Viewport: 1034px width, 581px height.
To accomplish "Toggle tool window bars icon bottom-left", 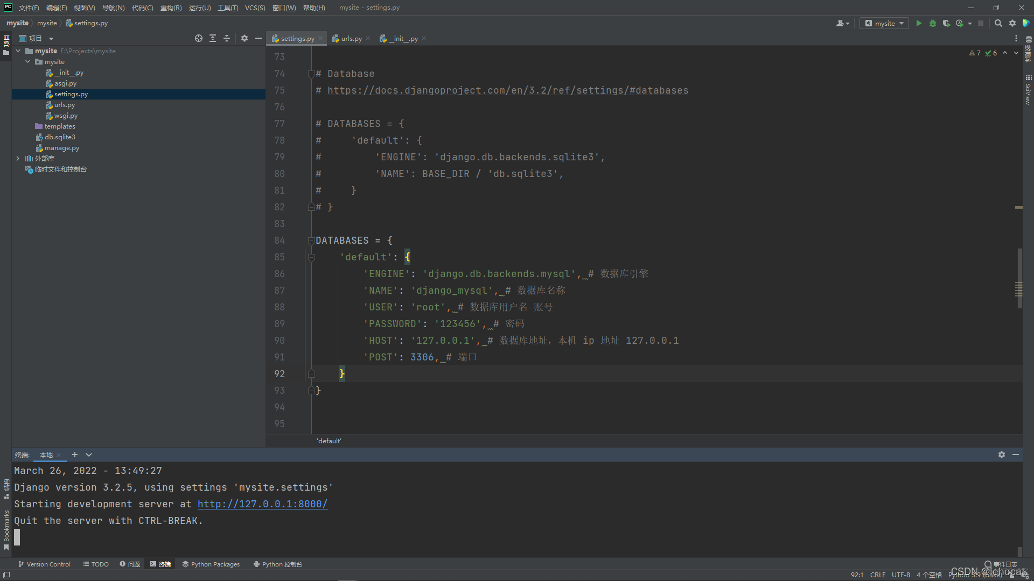I will click(6, 575).
